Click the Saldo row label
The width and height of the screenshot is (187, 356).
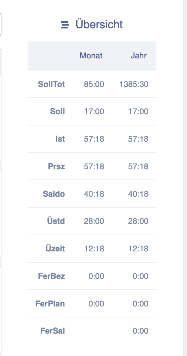pos(54,194)
